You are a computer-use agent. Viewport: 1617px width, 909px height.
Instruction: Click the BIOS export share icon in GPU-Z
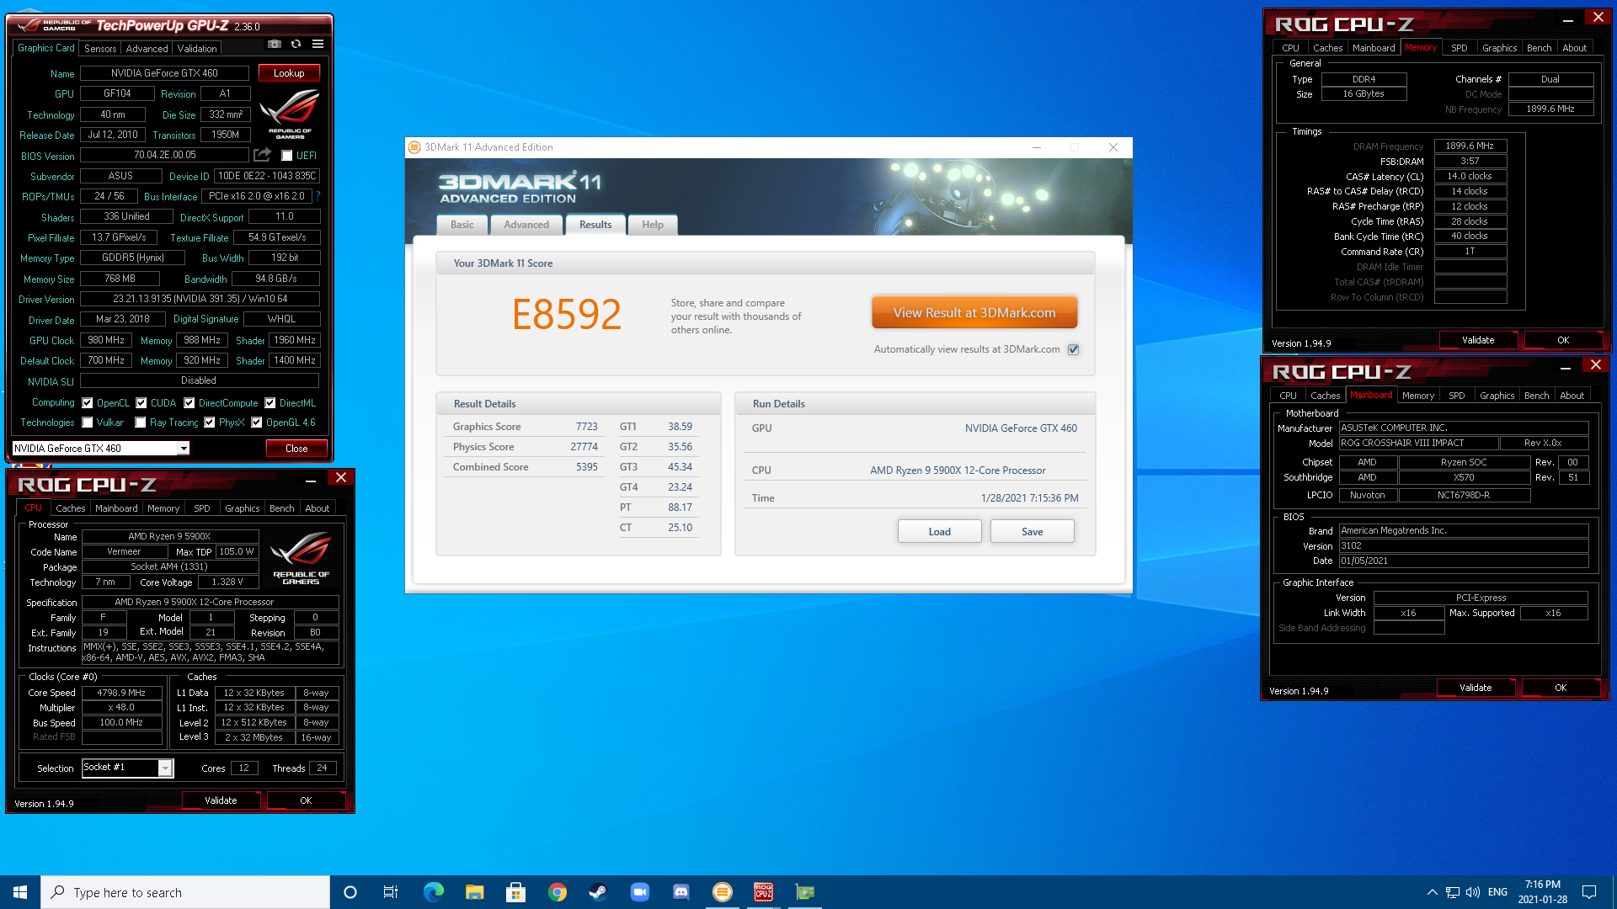click(x=263, y=155)
